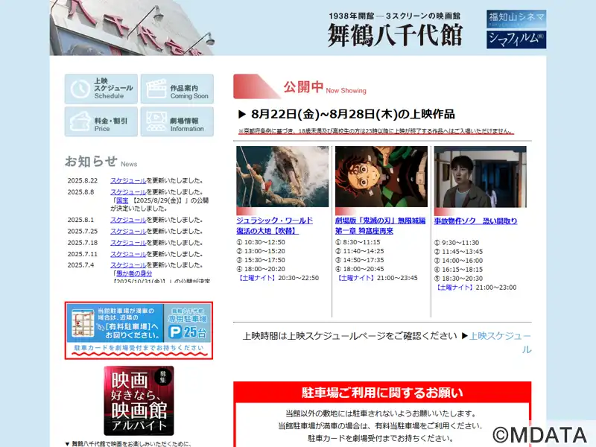Click the 【土曜ナイト】21:00~23:45 showtime
The height and width of the screenshot is (447, 596).
point(377,278)
